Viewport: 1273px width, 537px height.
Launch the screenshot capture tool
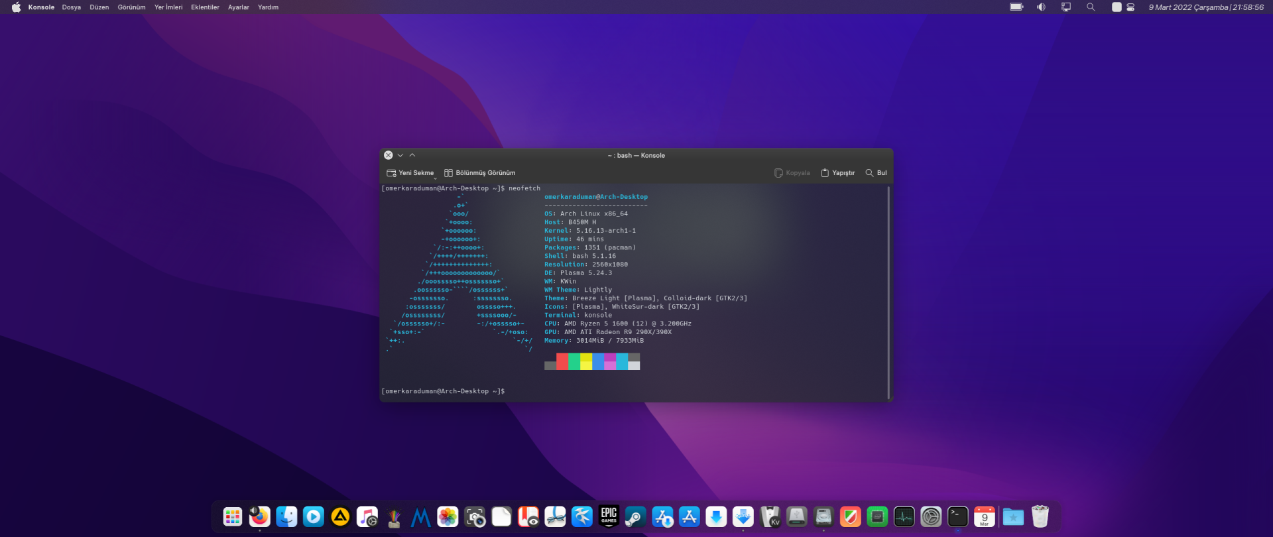coord(475,516)
